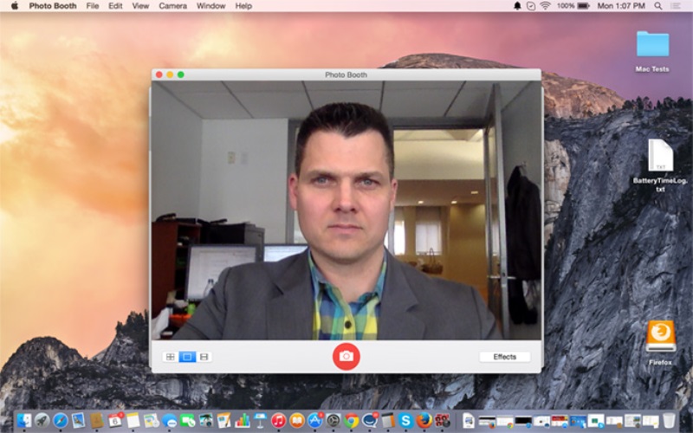This screenshot has width=693, height=433.
Task: Open iTunes from the Dock
Action: point(278,420)
